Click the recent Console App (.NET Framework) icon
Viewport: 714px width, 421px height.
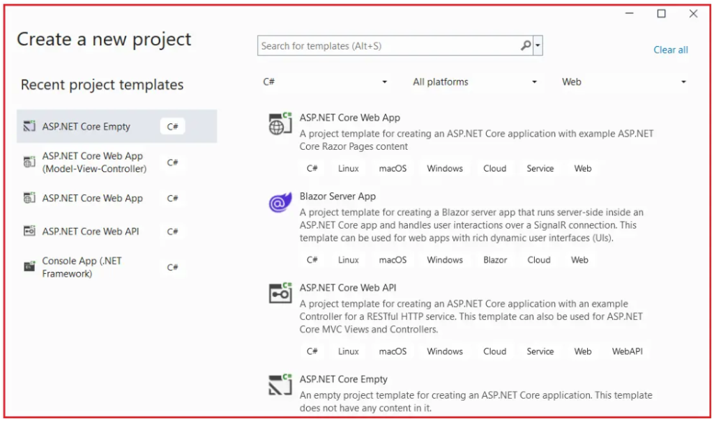[x=29, y=267]
